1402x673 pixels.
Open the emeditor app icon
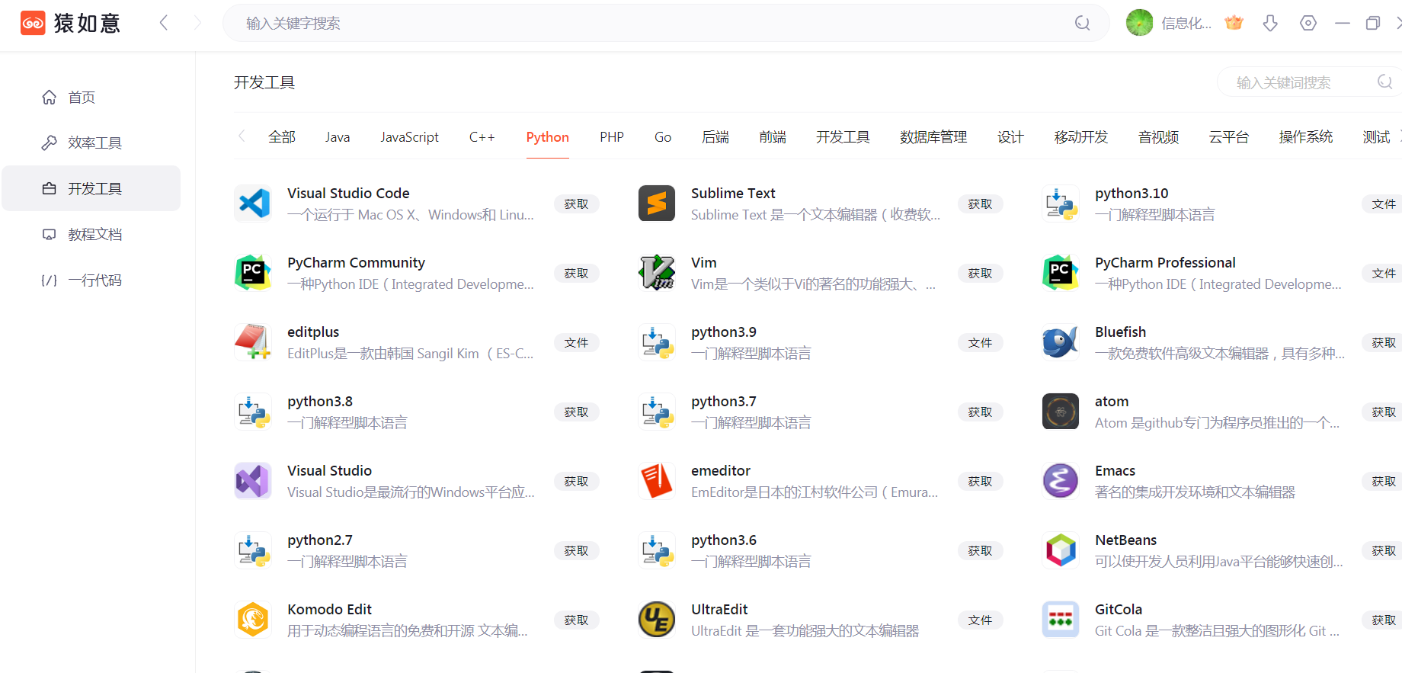(657, 481)
